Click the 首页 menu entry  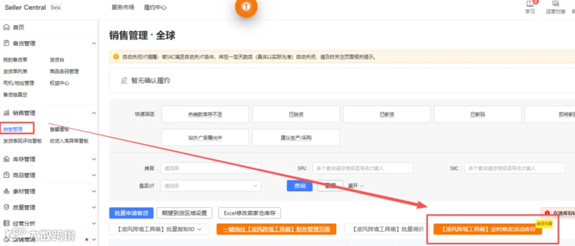19,27
